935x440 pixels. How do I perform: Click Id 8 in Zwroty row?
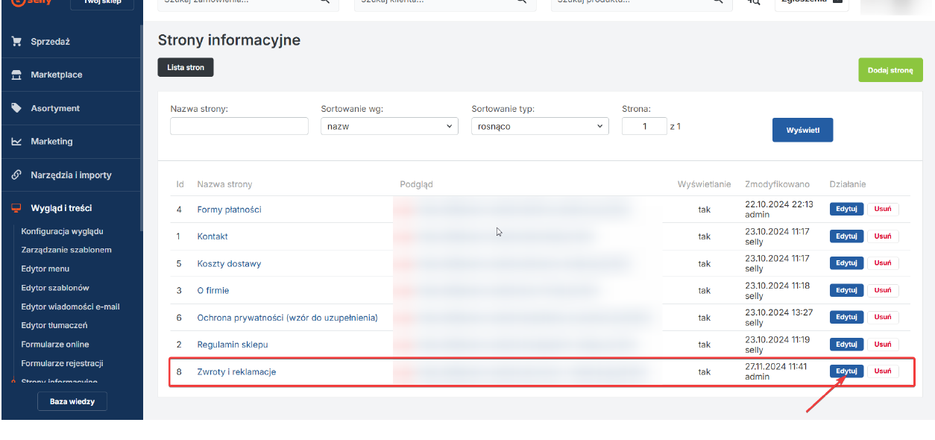[179, 371]
